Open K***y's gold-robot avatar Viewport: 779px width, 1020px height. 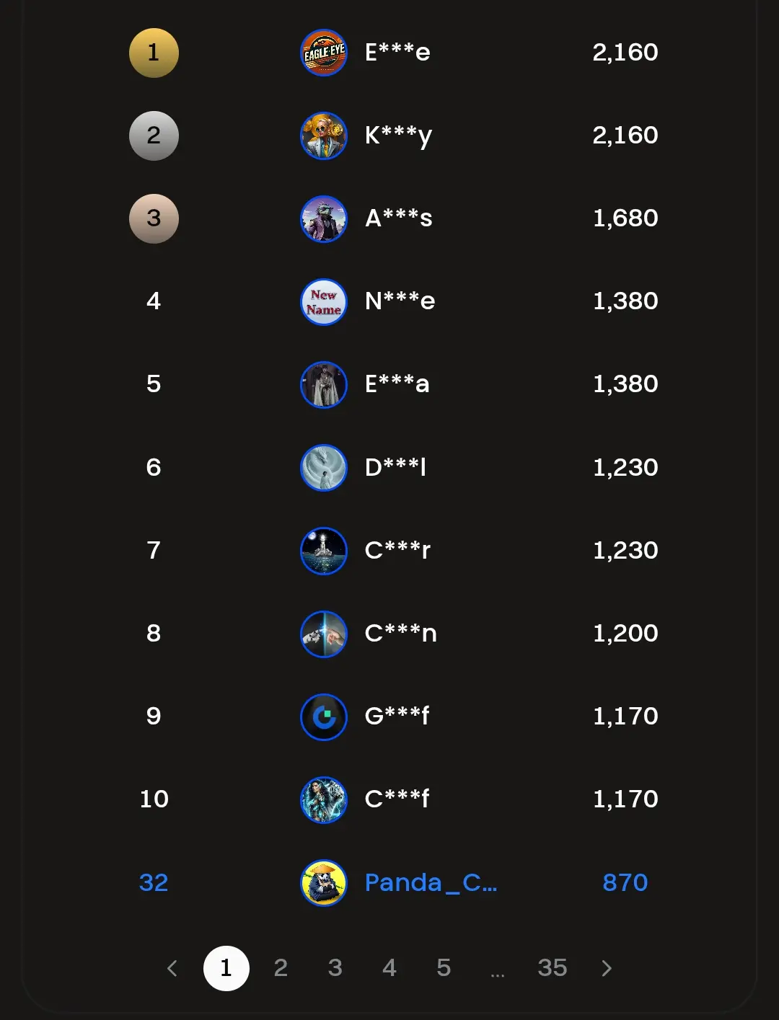click(x=324, y=136)
